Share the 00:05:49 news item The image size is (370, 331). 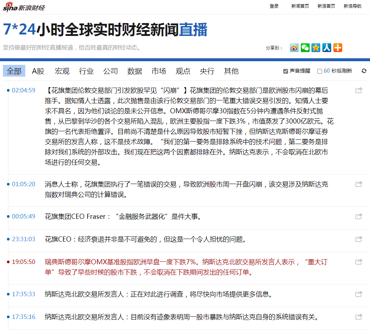click(x=359, y=216)
